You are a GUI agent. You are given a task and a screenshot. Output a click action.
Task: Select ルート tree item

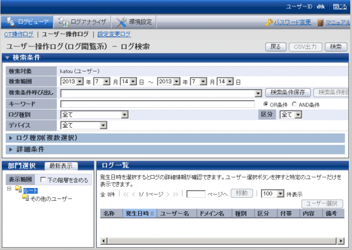point(31,191)
